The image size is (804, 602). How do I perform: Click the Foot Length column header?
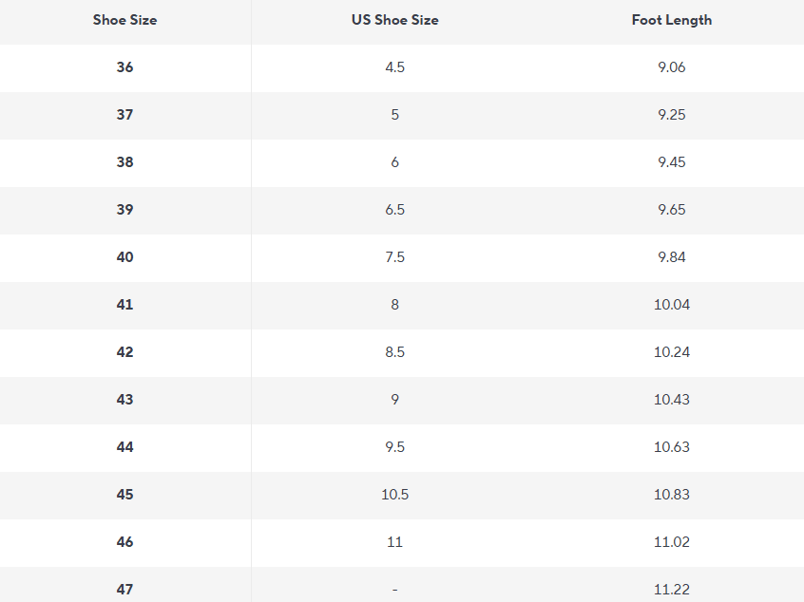click(672, 20)
